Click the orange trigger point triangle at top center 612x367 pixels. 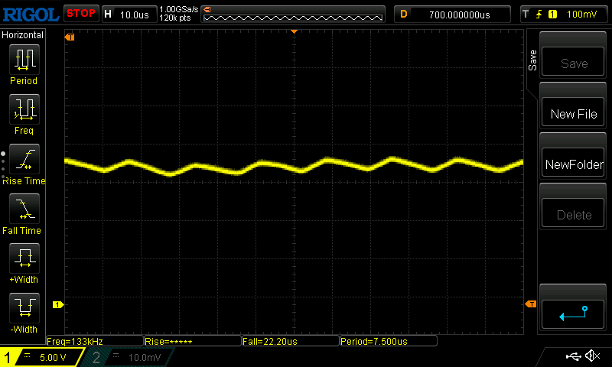tap(295, 31)
